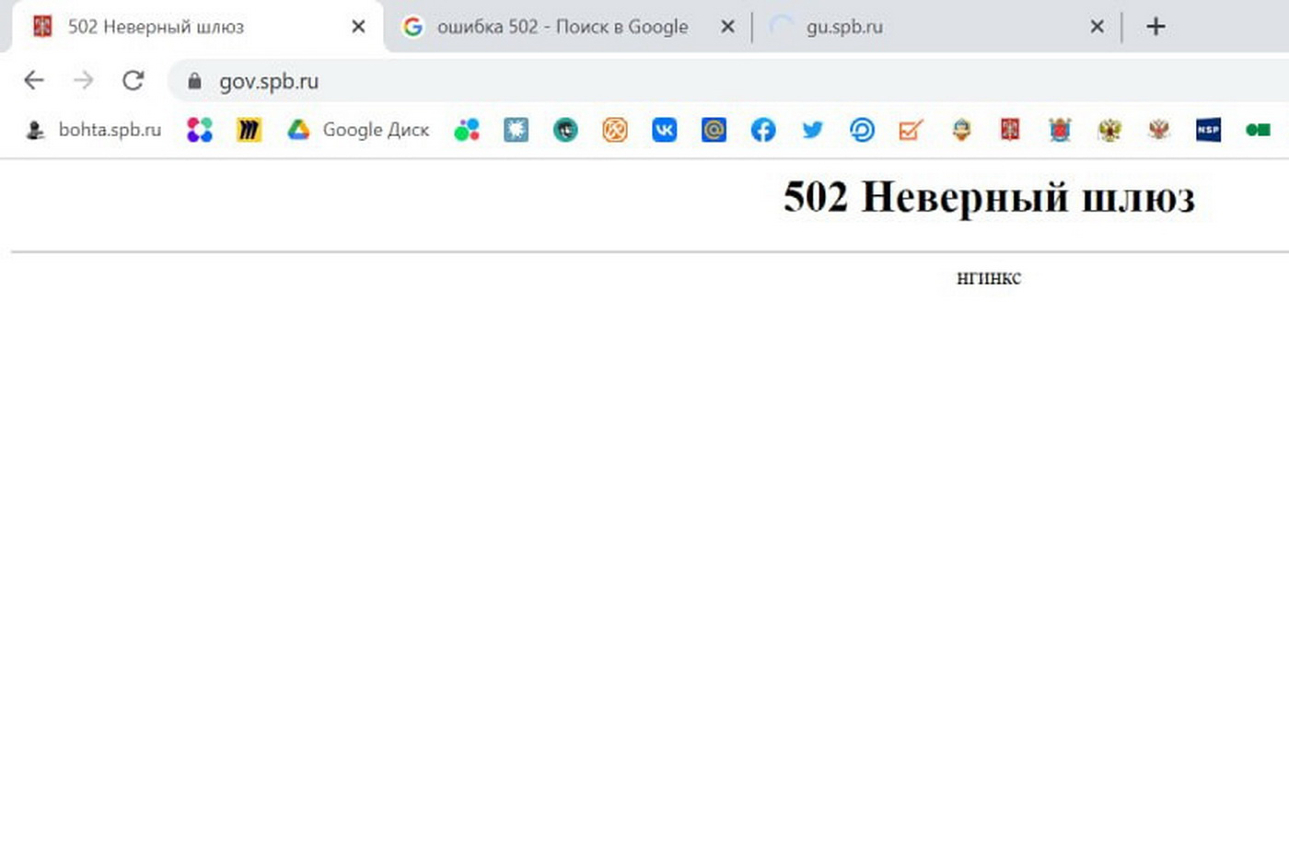Viewport: 1289px width, 859px height.
Task: Open the Miro yellow bookmark icon
Action: point(249,130)
